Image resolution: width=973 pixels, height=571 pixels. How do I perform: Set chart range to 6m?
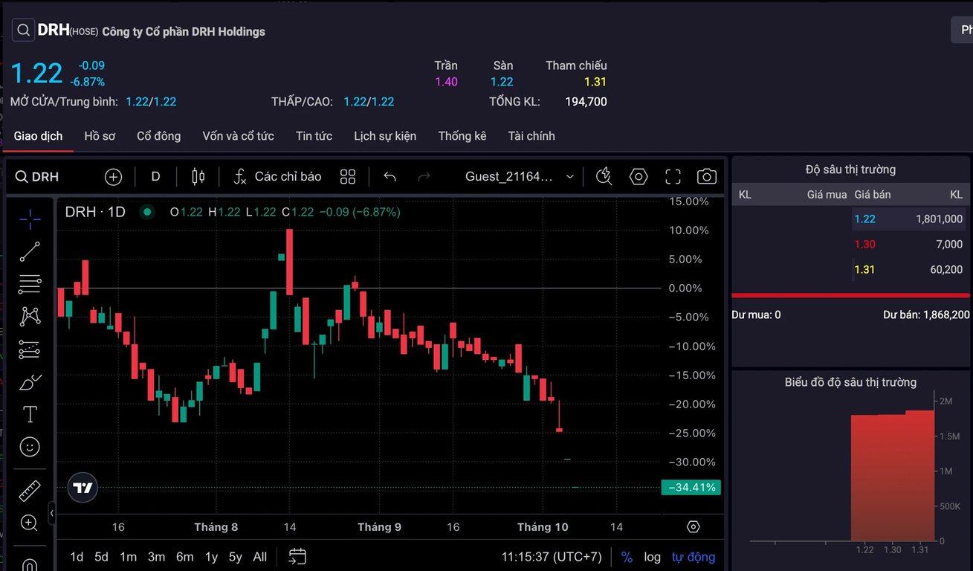(185, 557)
